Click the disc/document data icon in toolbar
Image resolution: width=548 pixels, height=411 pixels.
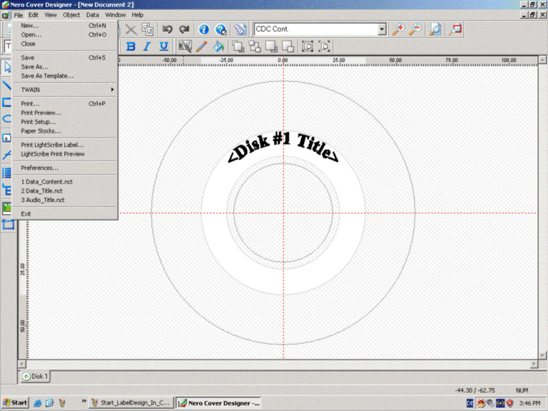[240, 29]
